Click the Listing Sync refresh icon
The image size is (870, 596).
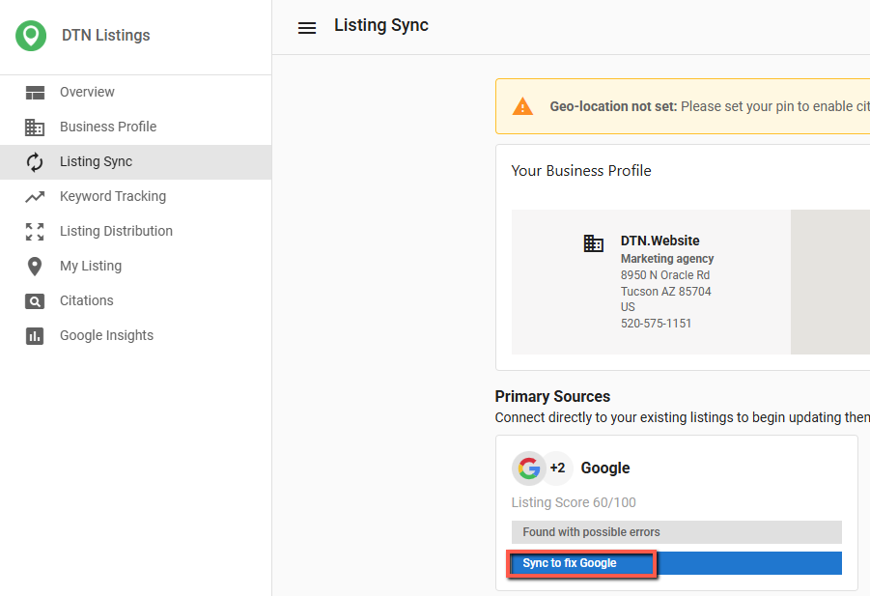[35, 162]
